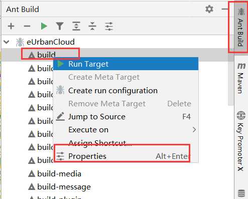This screenshot has width=248, height=199.
Task: Open the Execute on submenu arrow
Action: [194, 130]
